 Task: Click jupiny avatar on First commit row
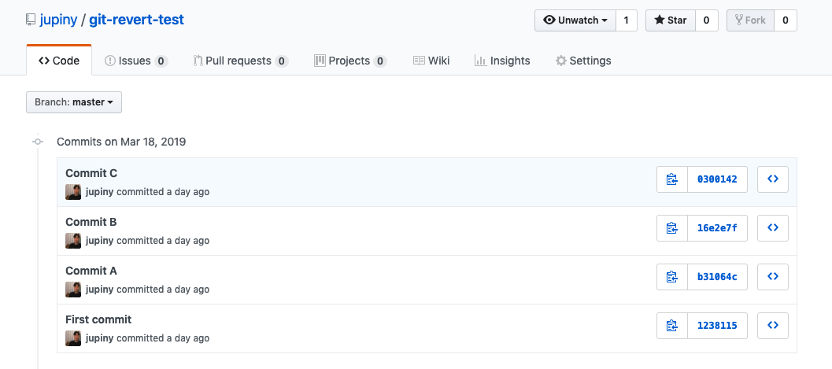[73, 338]
